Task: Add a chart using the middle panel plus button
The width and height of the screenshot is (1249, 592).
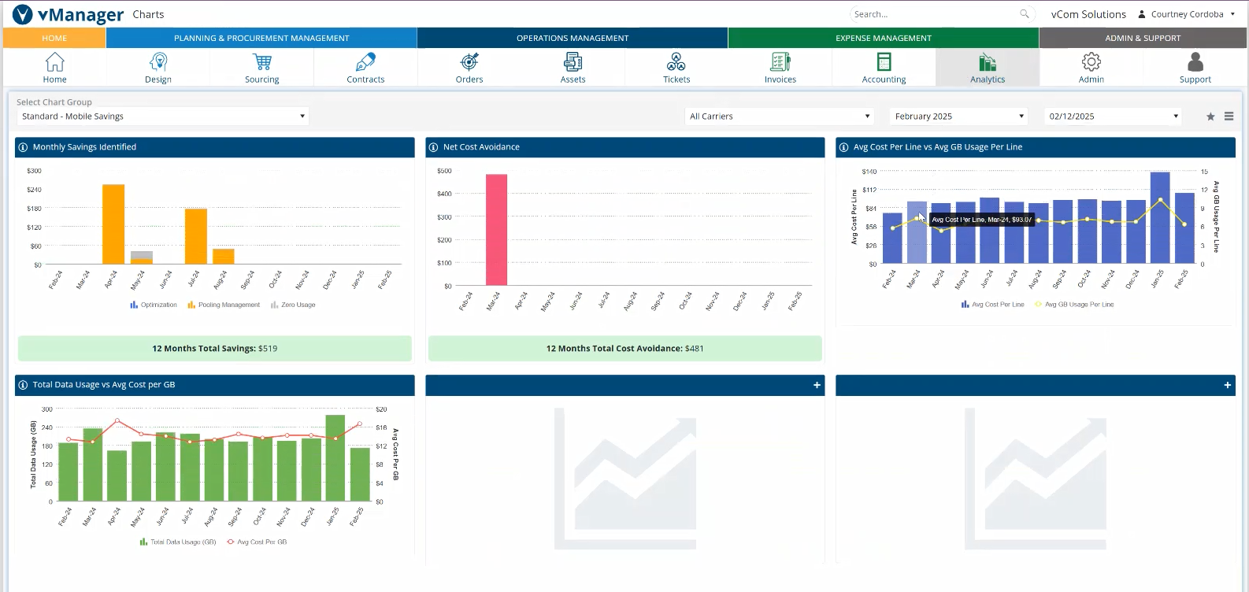Action: click(x=817, y=385)
